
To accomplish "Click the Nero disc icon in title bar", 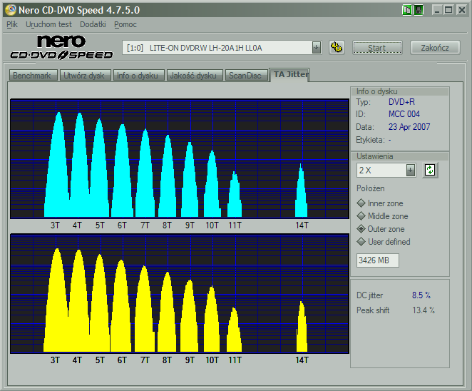I will tap(11, 10).
